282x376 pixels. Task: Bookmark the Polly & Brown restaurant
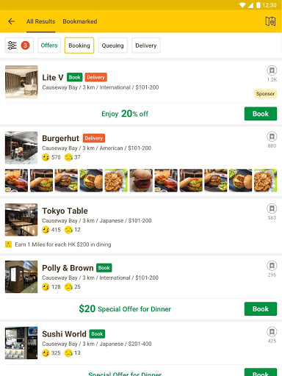(272, 266)
